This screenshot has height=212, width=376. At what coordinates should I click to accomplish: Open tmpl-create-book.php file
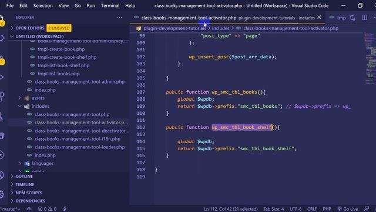(61, 49)
